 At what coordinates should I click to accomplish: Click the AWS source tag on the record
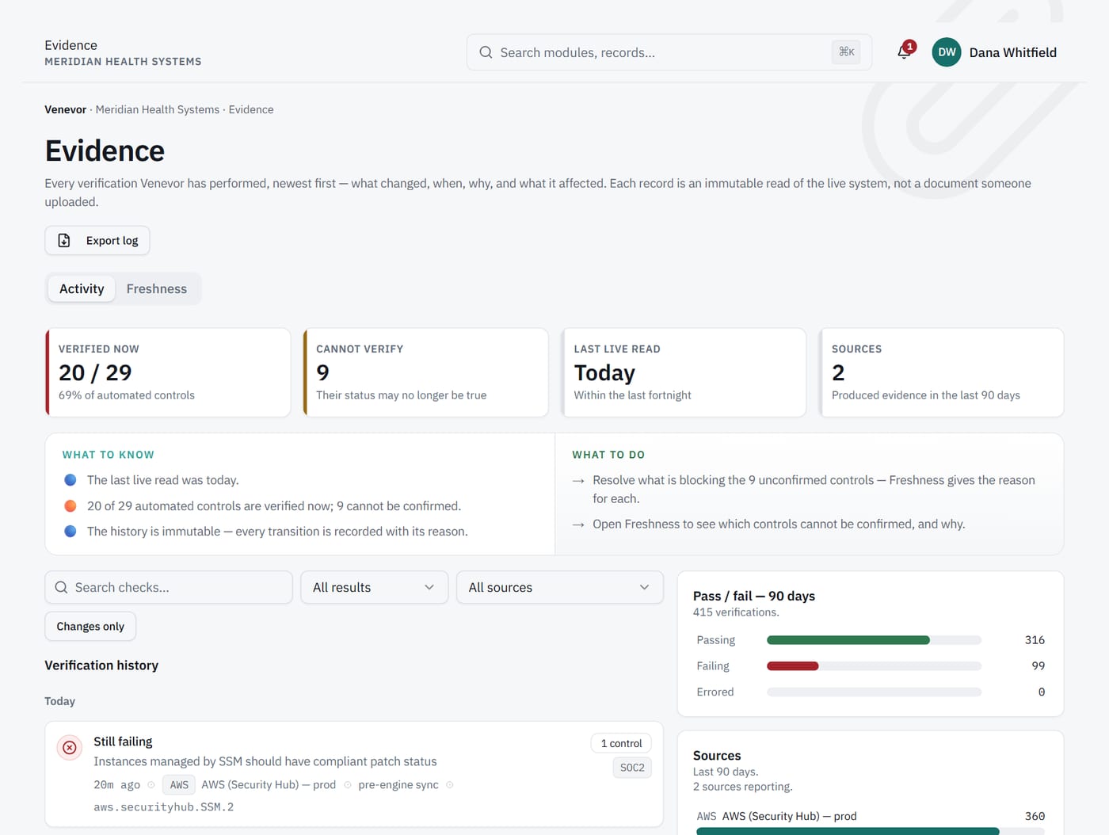tap(179, 785)
